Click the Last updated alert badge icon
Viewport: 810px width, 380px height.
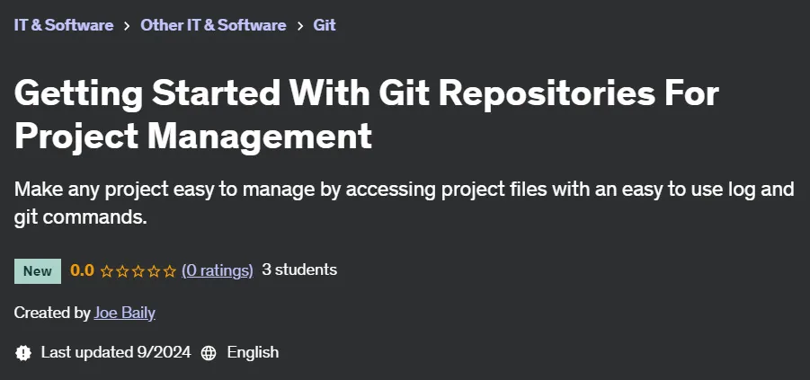23,353
